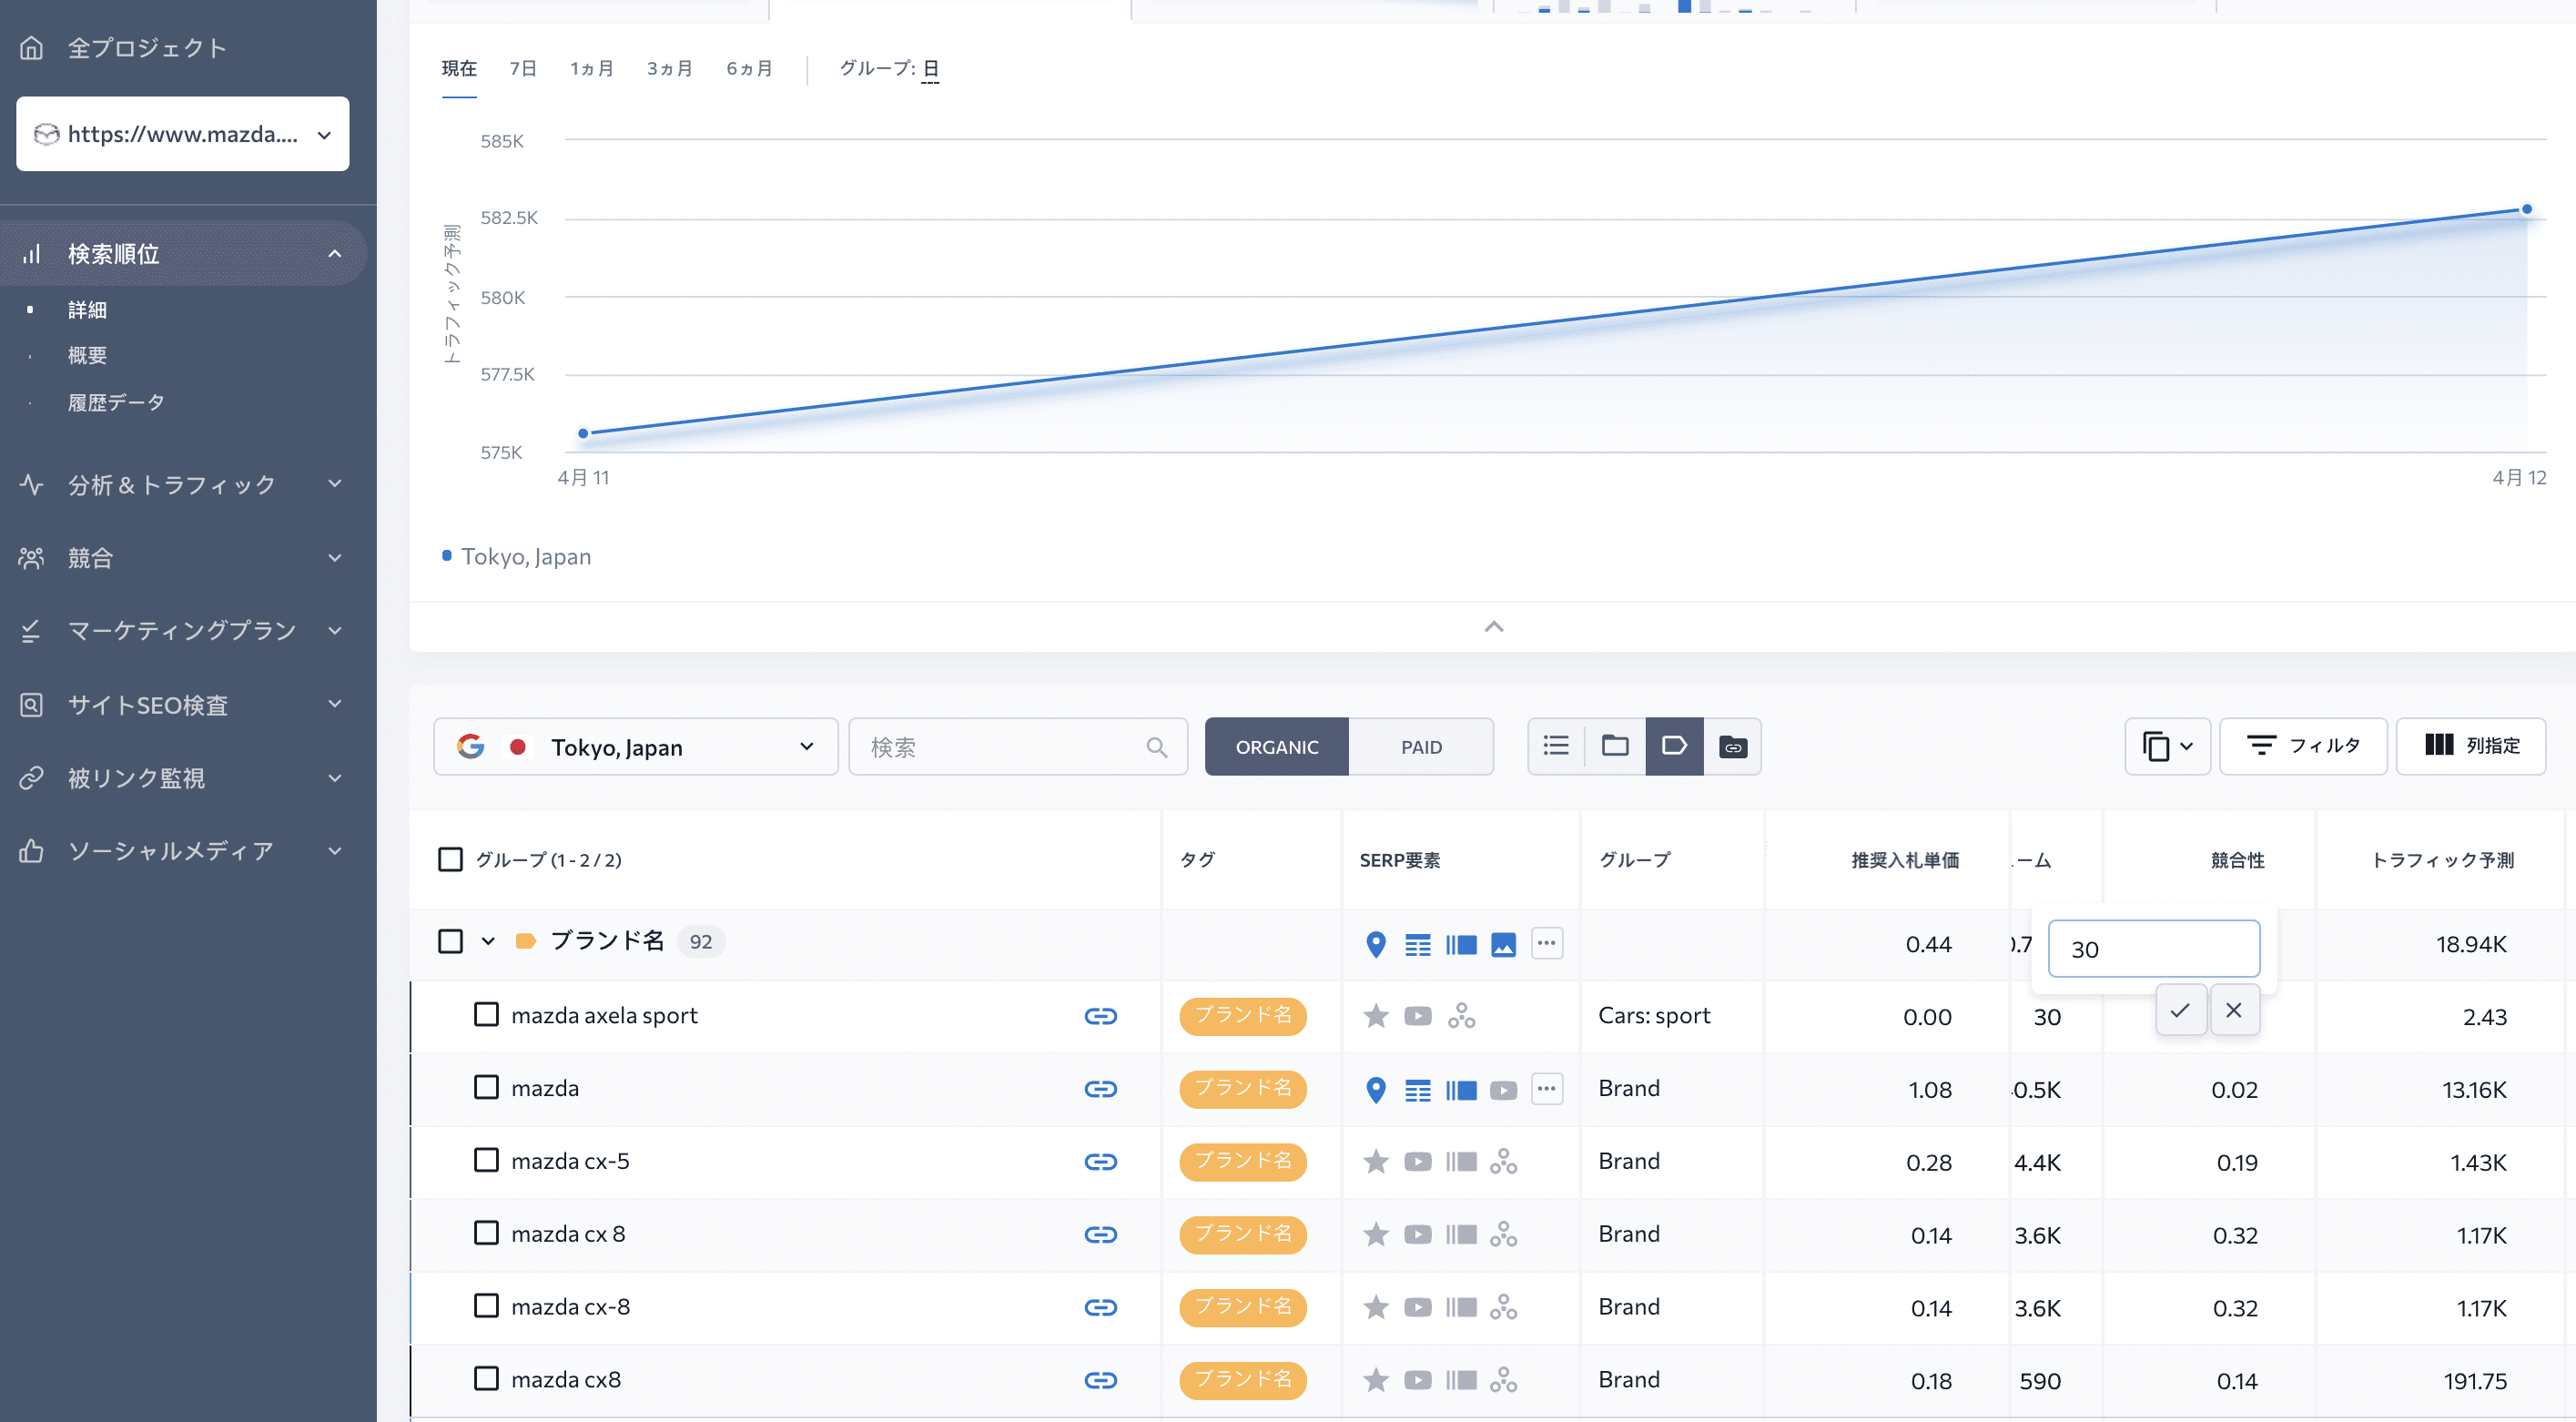Tick the mazda cx-5 checkbox
2576x1422 pixels.
coord(486,1160)
